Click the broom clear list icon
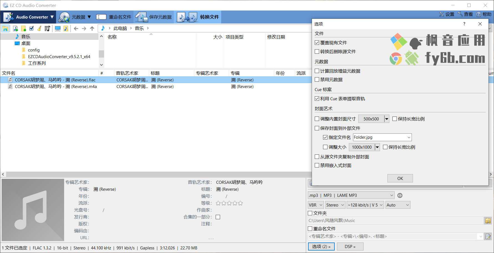 [39, 28]
